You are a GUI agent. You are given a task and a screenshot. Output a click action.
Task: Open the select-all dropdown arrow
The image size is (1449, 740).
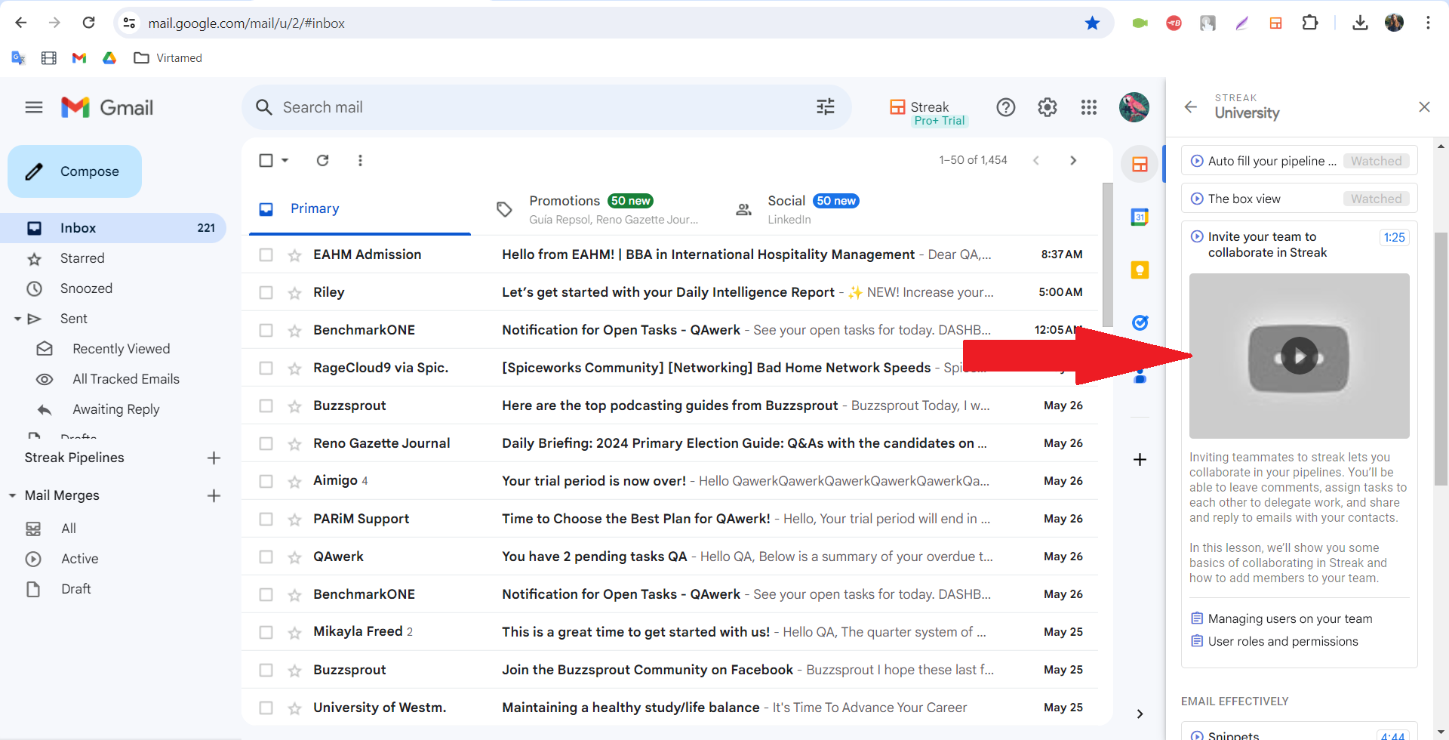[x=285, y=160]
